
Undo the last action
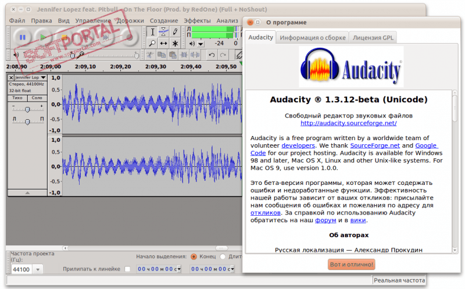coord(212,55)
